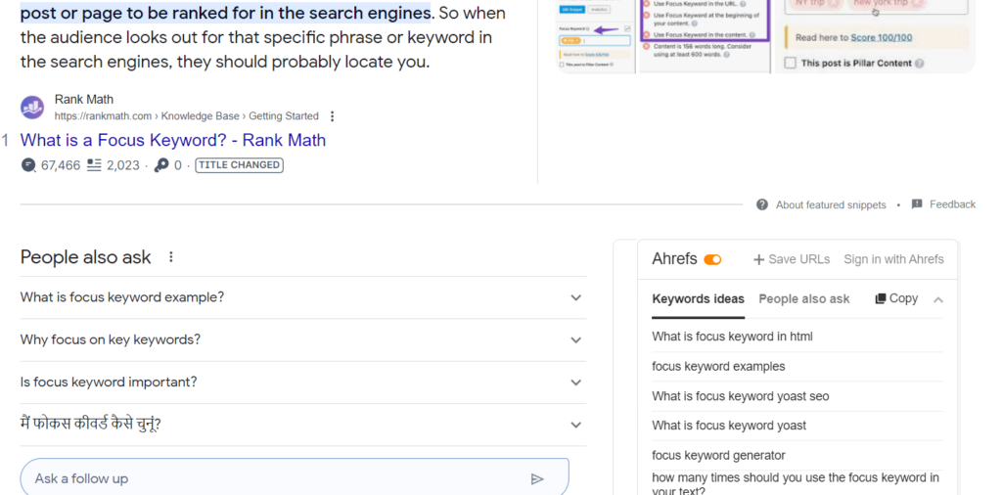Viewport: 1002px width, 495px height.
Task: Select how many times should you use idea
Action: coord(796,484)
